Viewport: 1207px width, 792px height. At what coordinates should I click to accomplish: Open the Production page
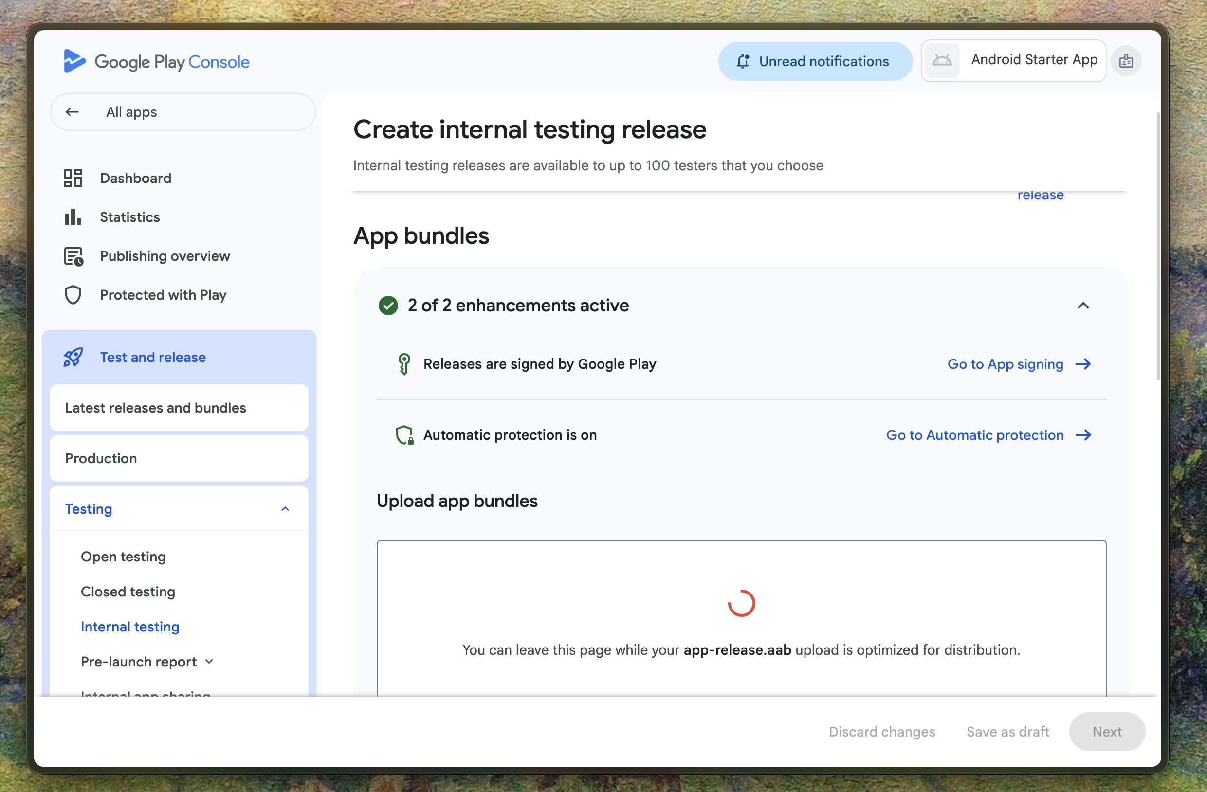coord(179,458)
